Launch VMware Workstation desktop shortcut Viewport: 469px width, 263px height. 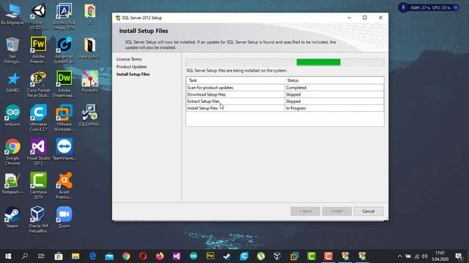pos(64,118)
